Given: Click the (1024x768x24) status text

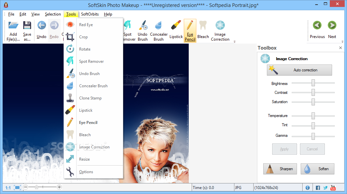Looking at the screenshot, I should [266, 188].
